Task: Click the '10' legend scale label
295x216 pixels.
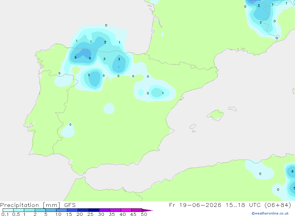Action: point(58,214)
